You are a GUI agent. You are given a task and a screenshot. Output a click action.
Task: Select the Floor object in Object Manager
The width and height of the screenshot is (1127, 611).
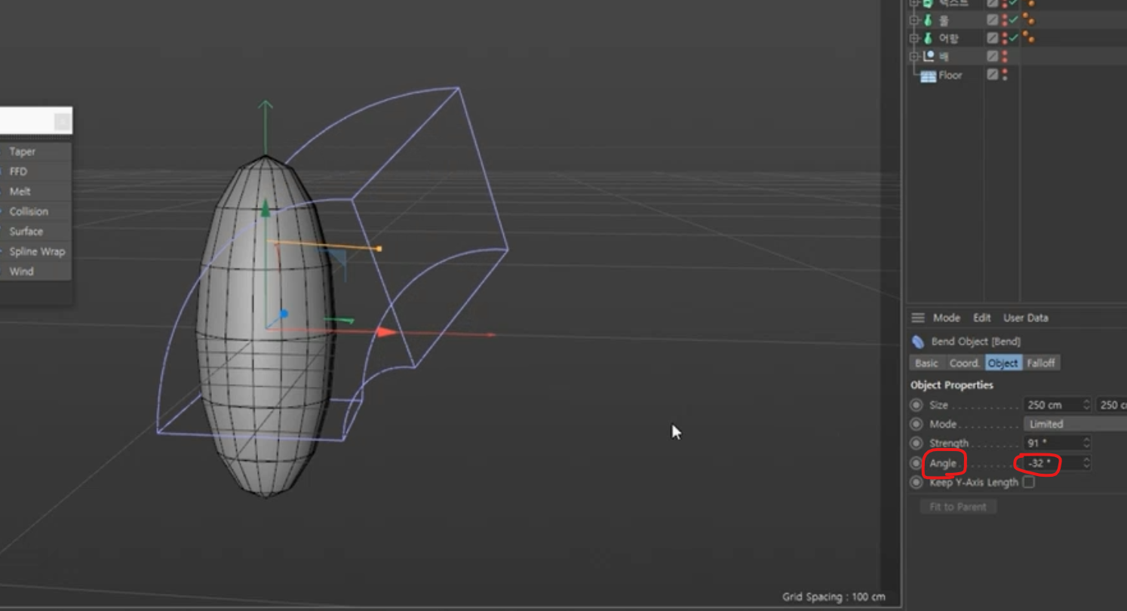950,75
